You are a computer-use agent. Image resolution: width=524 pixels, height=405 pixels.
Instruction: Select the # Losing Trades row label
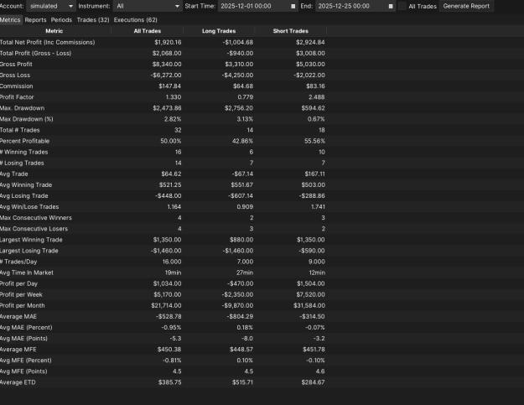(x=22, y=163)
